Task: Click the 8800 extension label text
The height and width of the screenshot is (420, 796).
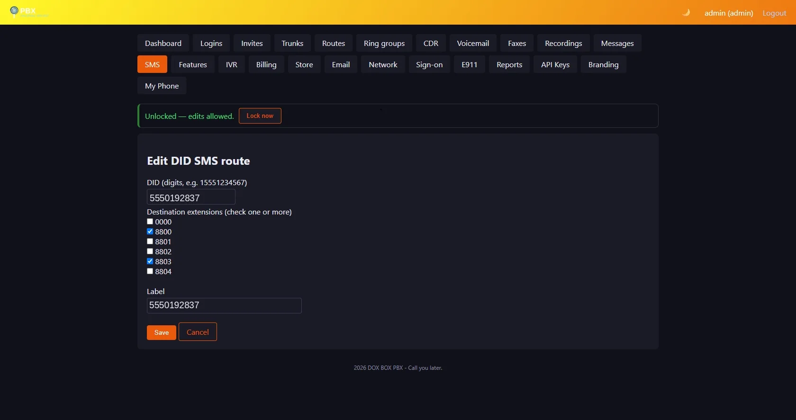Action: click(163, 232)
